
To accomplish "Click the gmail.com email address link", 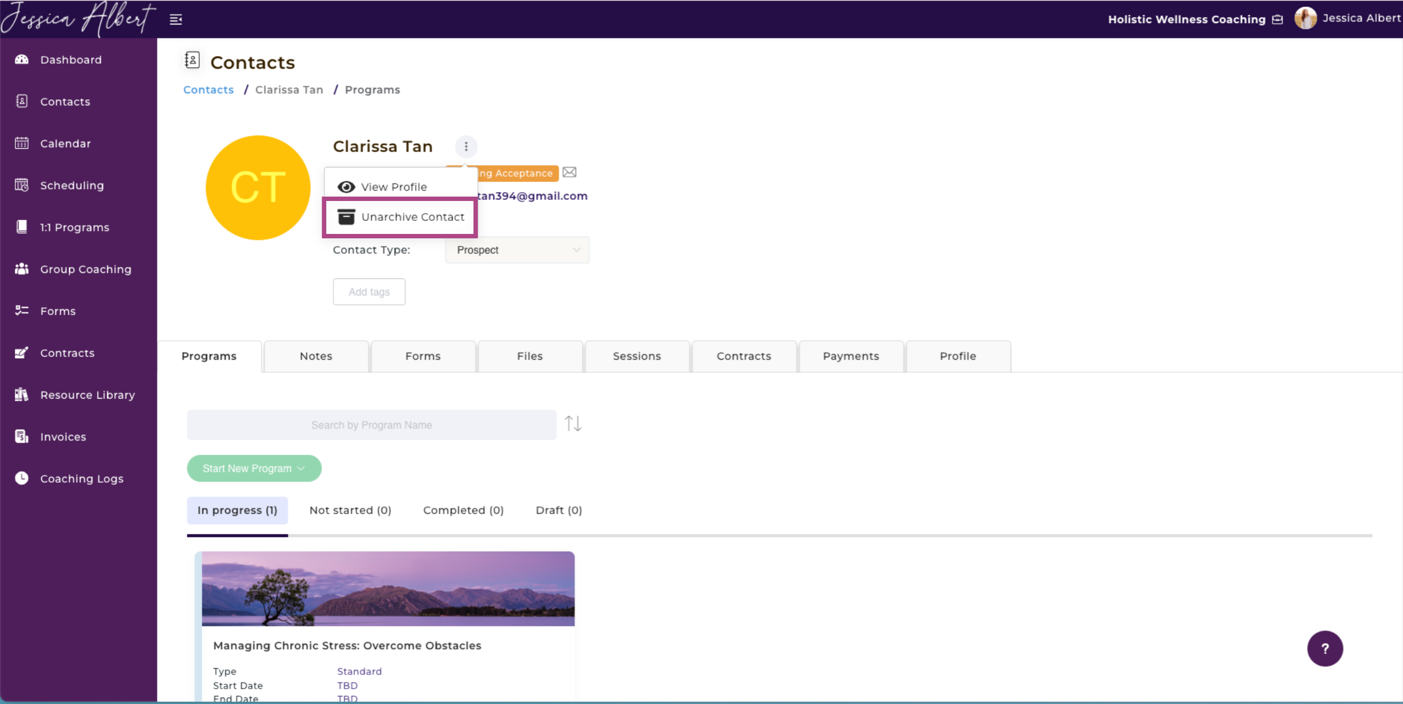I will point(533,196).
